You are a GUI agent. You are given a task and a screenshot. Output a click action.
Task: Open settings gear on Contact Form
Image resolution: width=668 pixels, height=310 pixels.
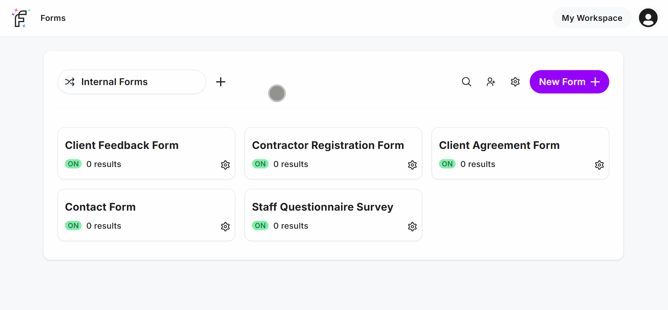point(225,227)
